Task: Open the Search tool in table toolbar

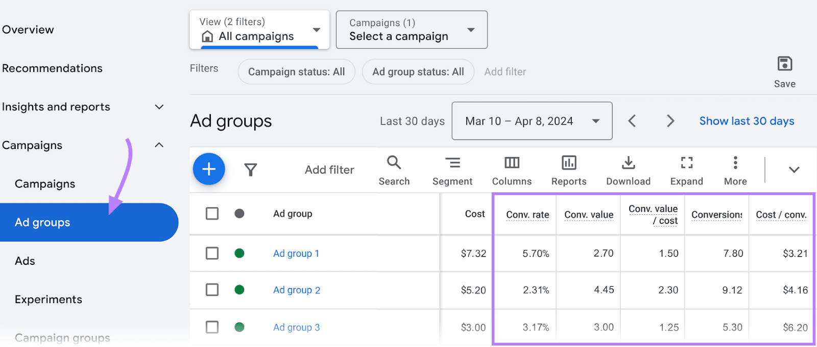Action: 394,170
